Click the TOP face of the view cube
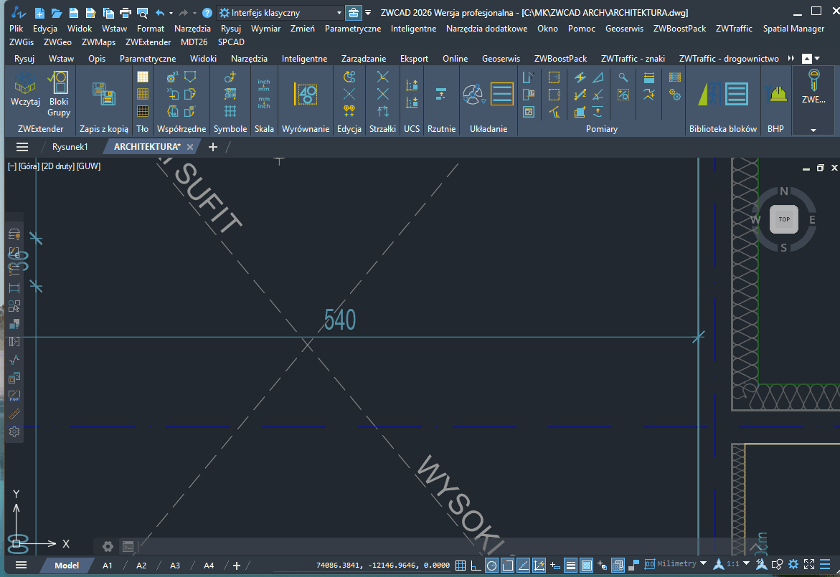840x577 pixels. point(784,219)
